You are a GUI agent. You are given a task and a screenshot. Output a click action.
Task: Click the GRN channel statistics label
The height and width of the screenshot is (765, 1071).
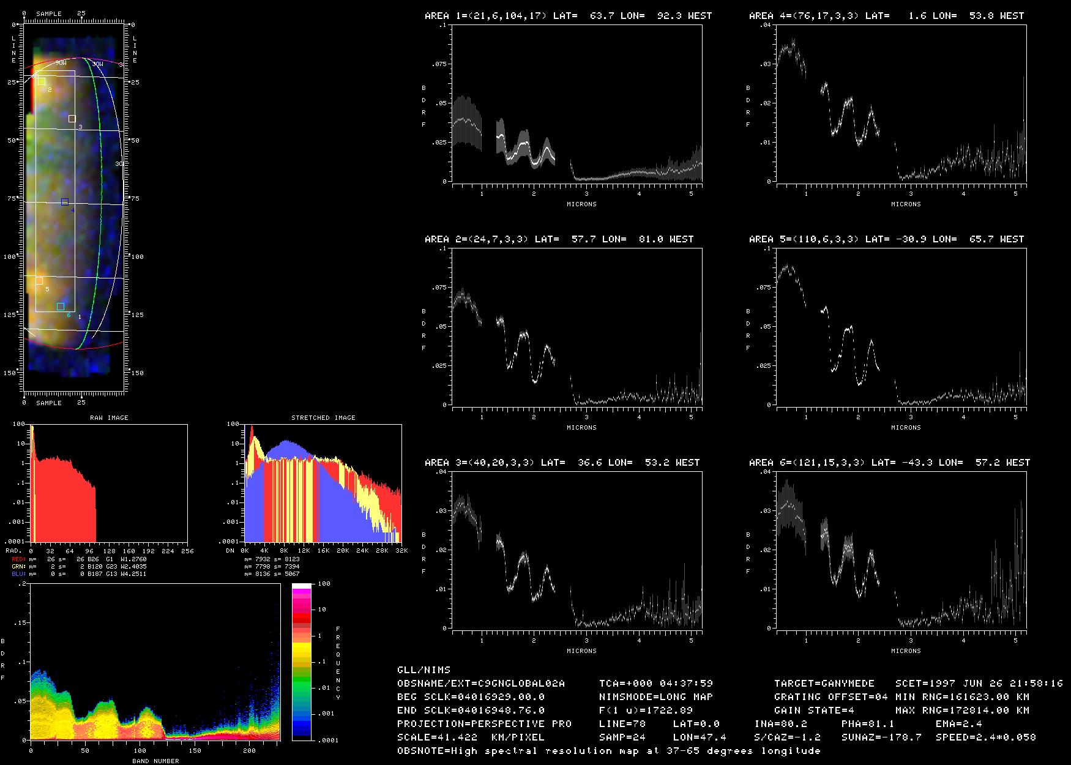click(19, 567)
